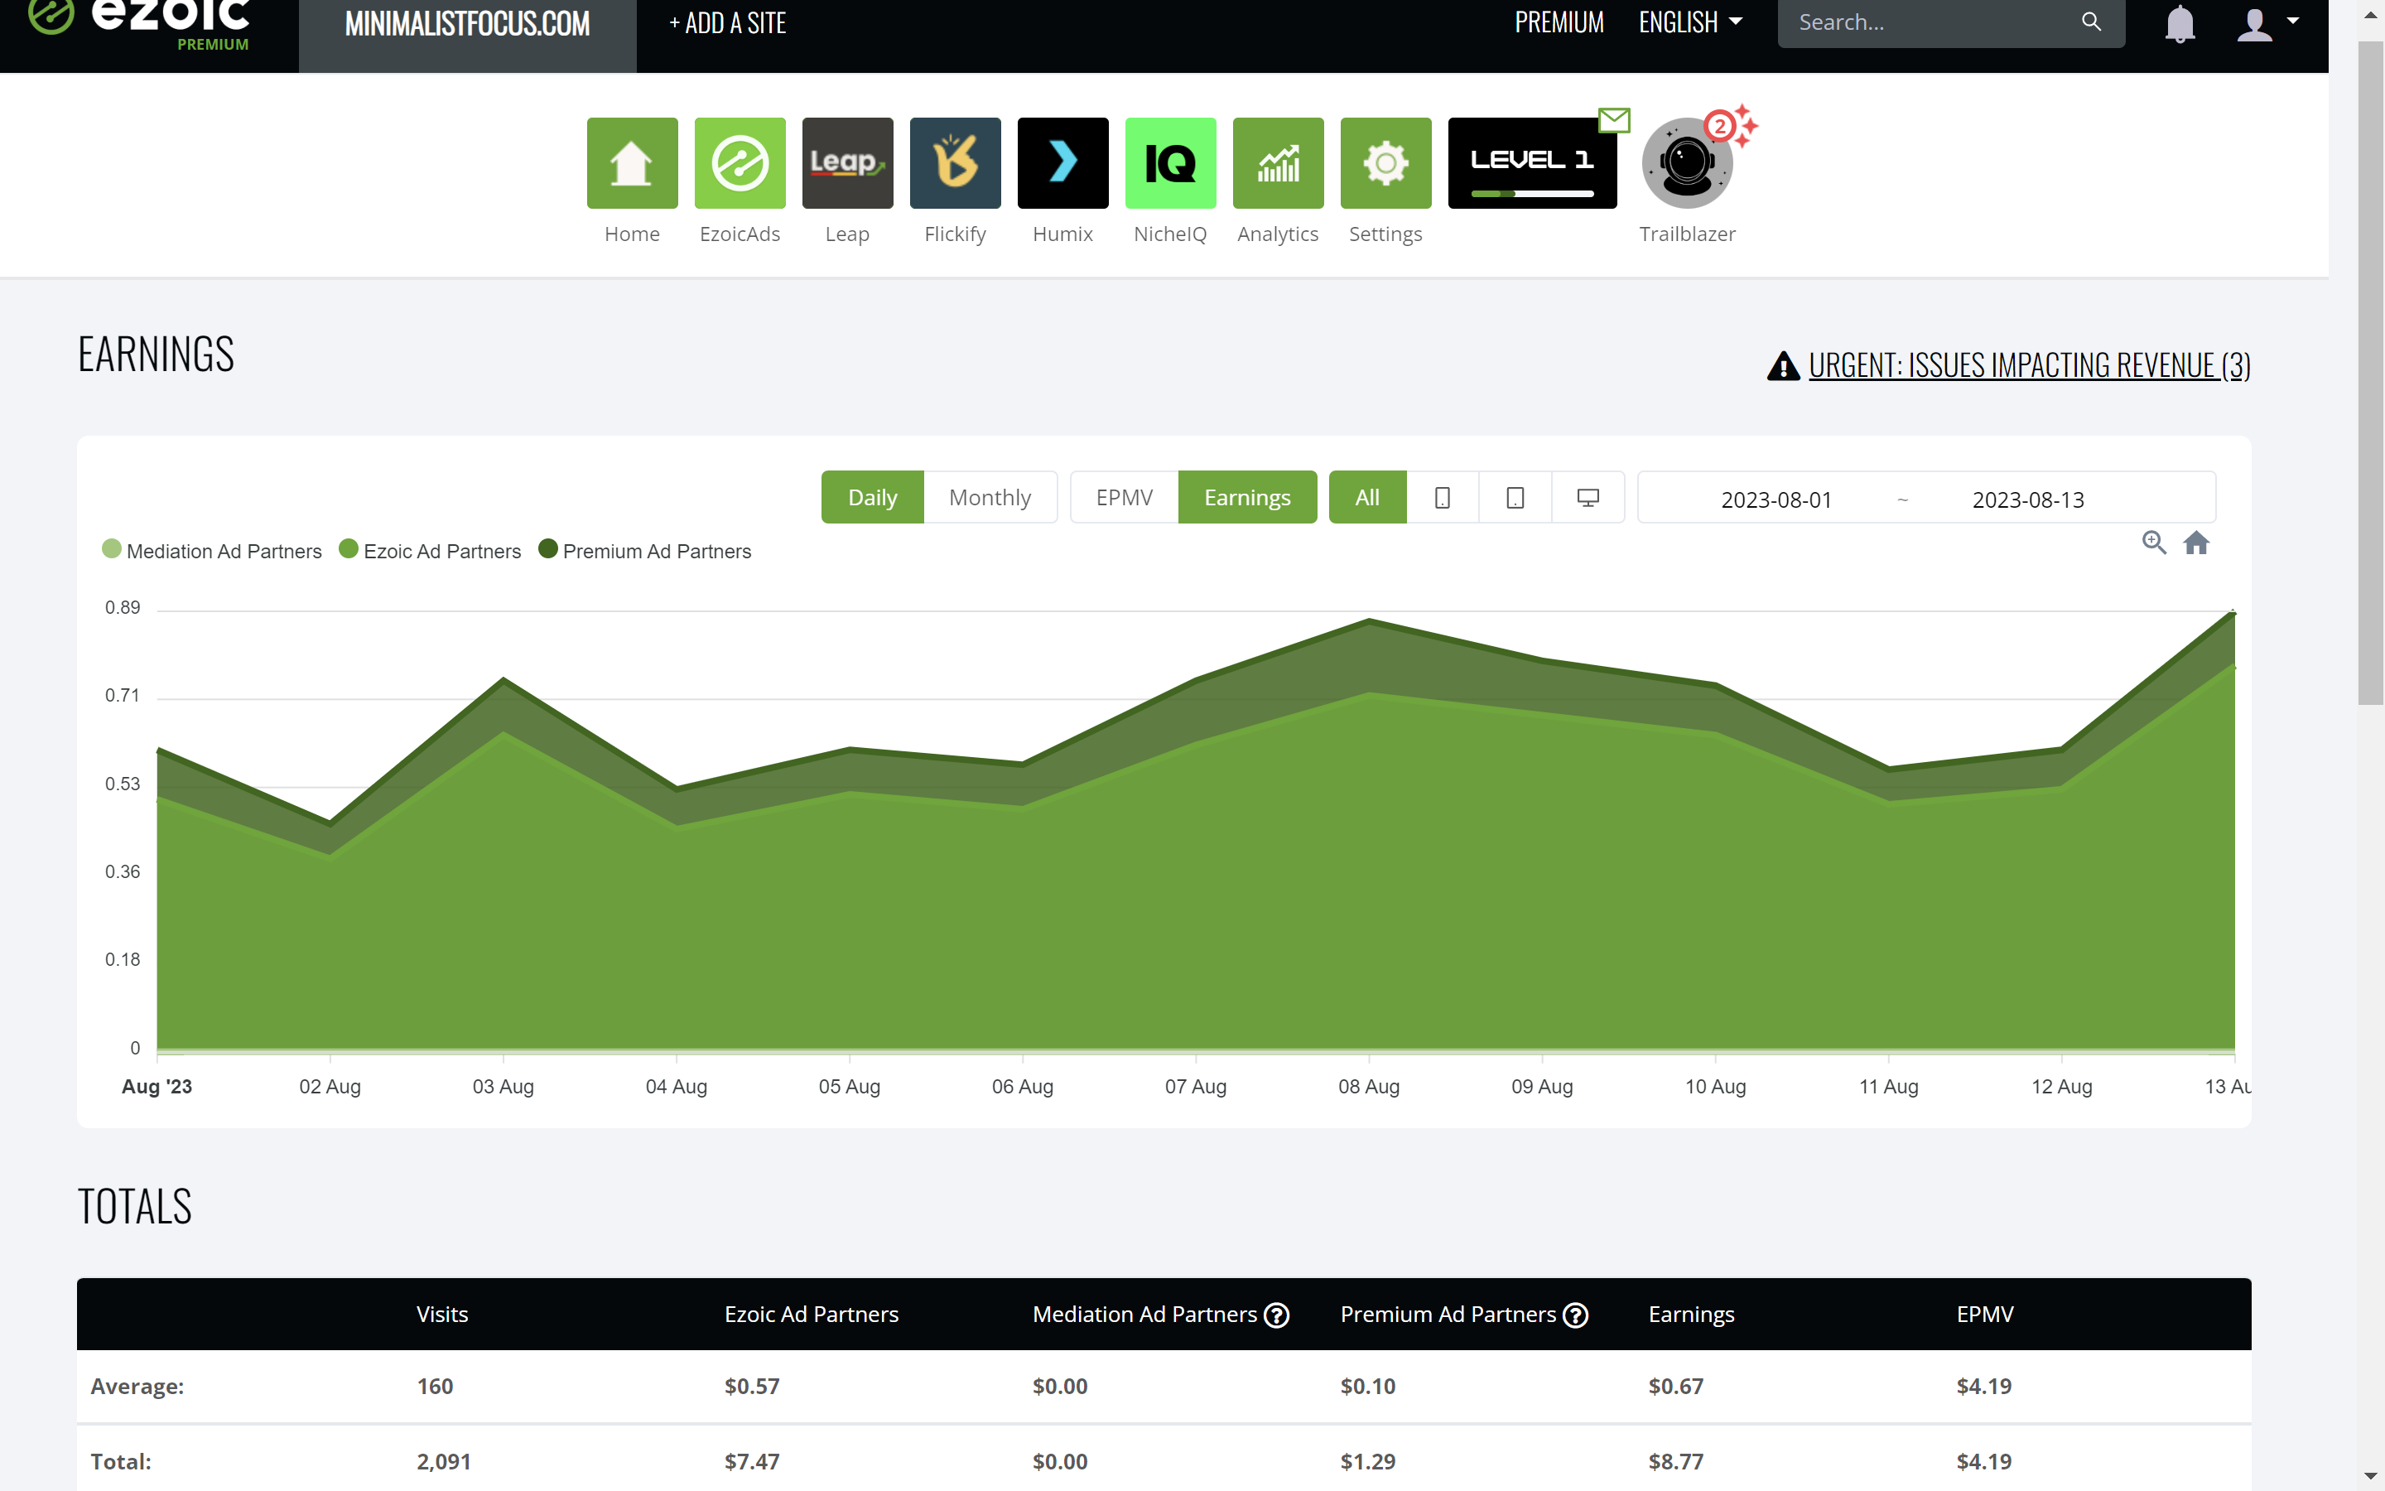Click the end date 2023-08-13 field
Screen dimensions: 2385x1491
tap(2027, 499)
